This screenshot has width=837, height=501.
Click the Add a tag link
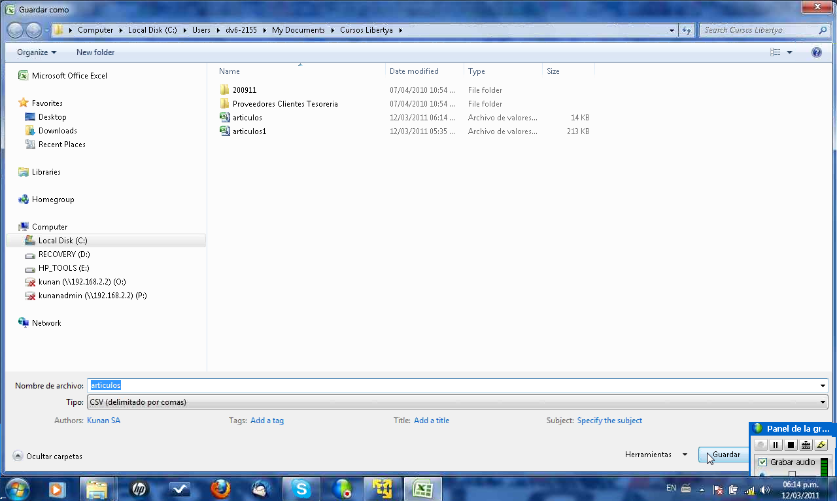pos(267,421)
